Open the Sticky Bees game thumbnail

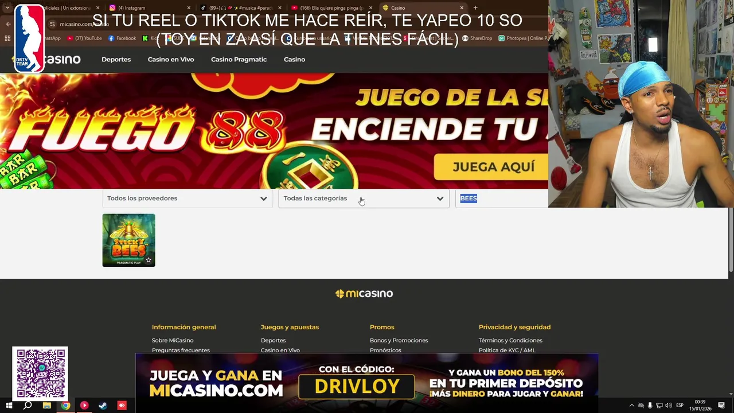(x=128, y=240)
